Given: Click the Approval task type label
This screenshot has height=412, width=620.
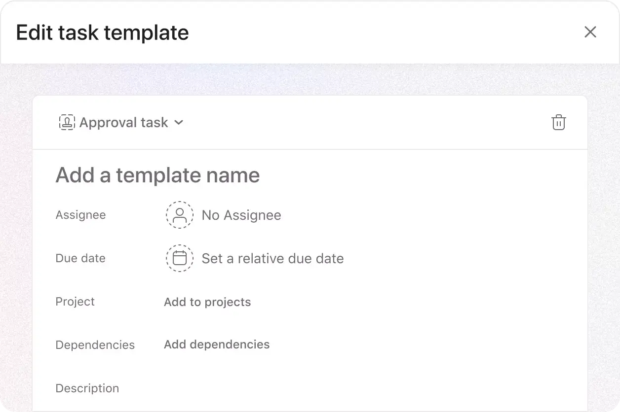Looking at the screenshot, I should pyautogui.click(x=123, y=122).
